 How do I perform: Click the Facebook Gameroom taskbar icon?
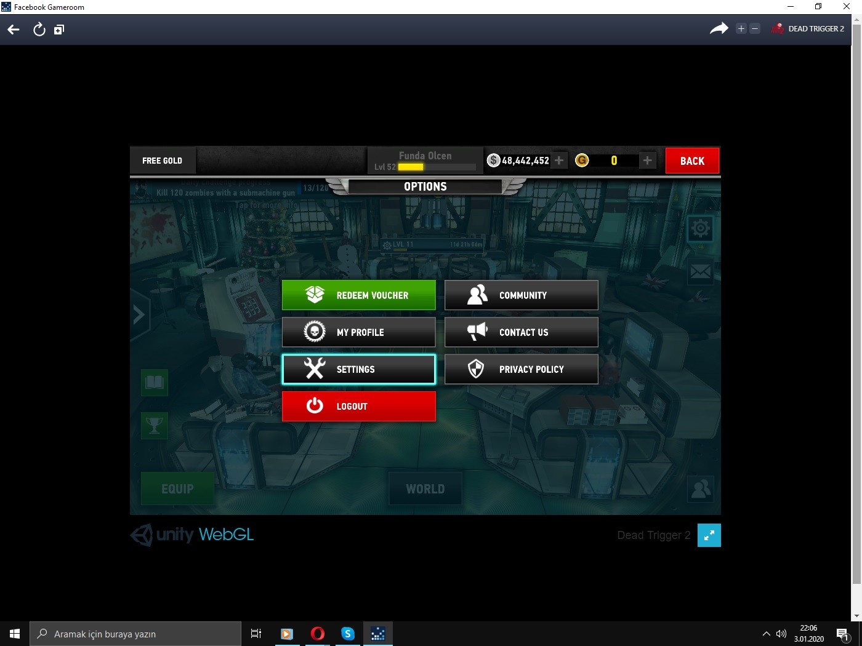pos(378,634)
